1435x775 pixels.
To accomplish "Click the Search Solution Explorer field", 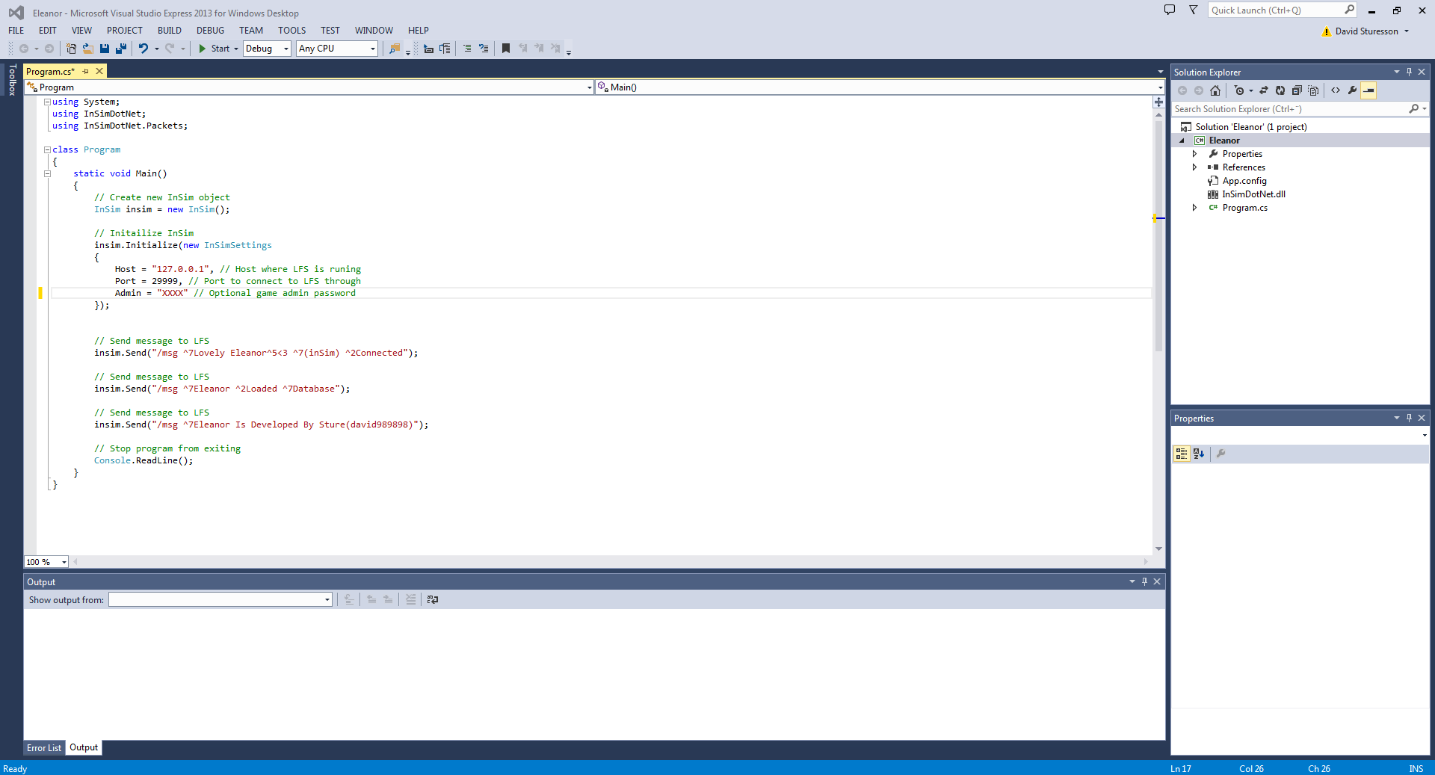I will point(1291,109).
